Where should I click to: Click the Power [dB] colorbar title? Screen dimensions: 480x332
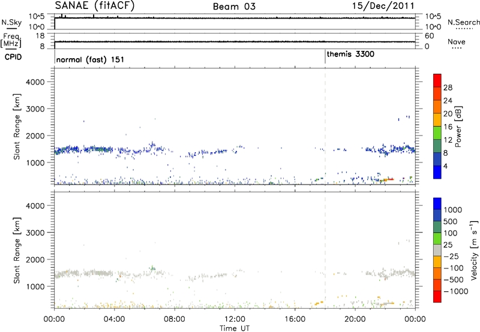[458, 127]
